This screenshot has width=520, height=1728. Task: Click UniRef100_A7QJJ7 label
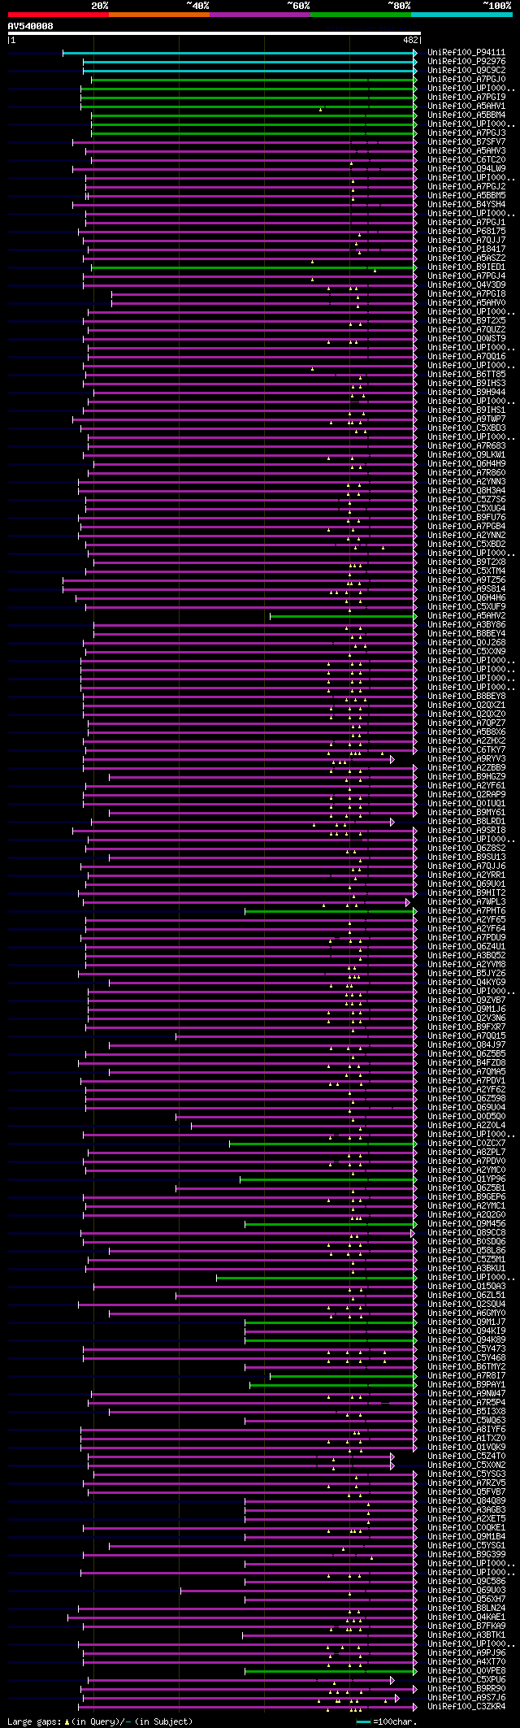point(466,241)
